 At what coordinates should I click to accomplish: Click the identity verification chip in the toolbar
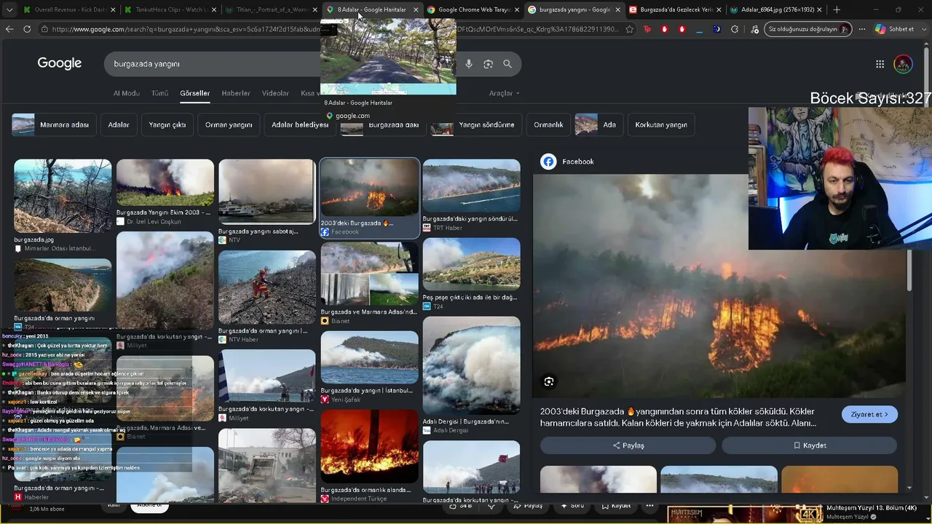tap(808, 29)
